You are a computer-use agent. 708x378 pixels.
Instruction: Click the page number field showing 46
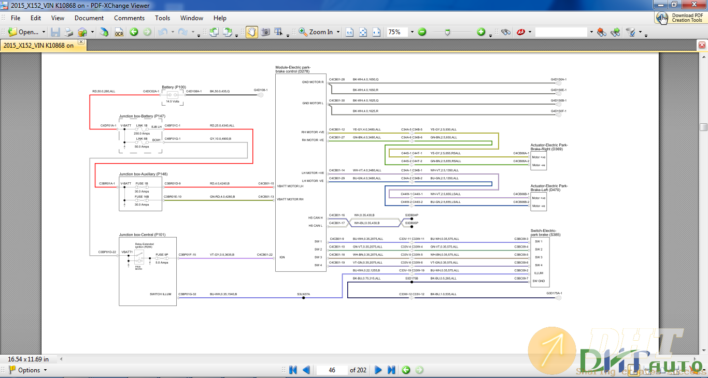(332, 370)
